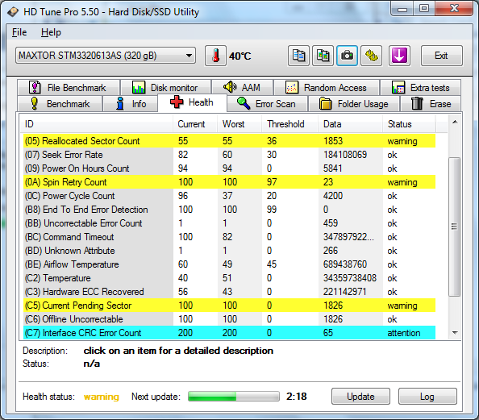Select the Reallocated Sector Count row
479x420 pixels.
(229, 141)
